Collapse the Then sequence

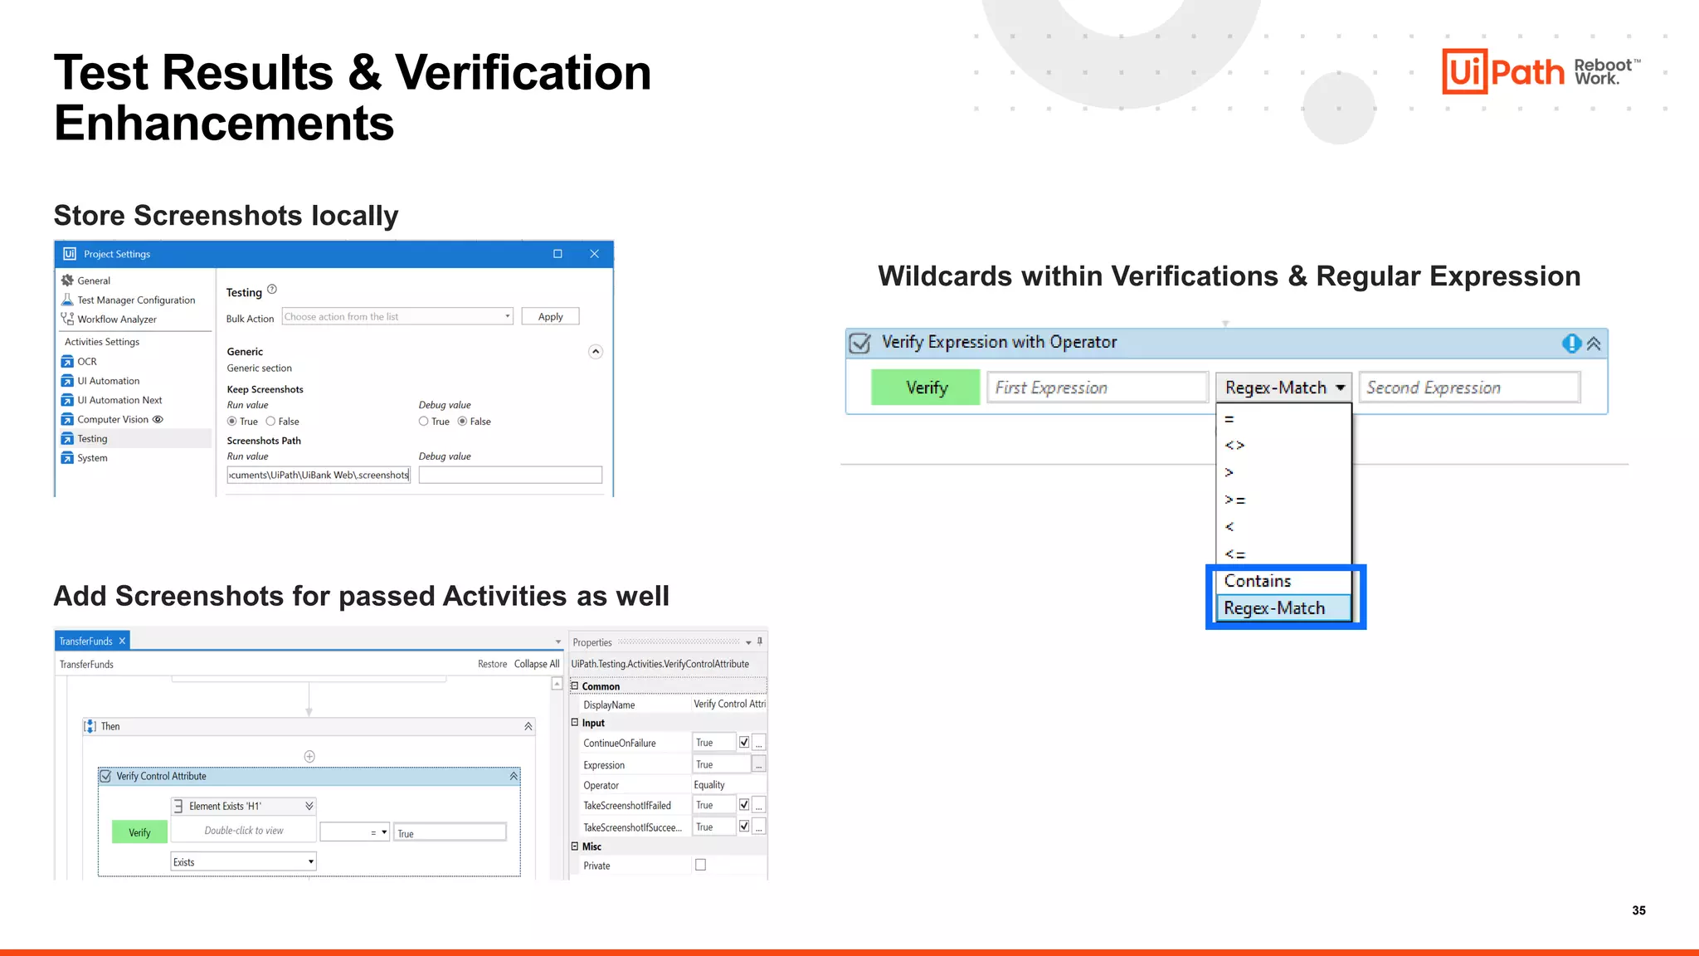(x=528, y=726)
